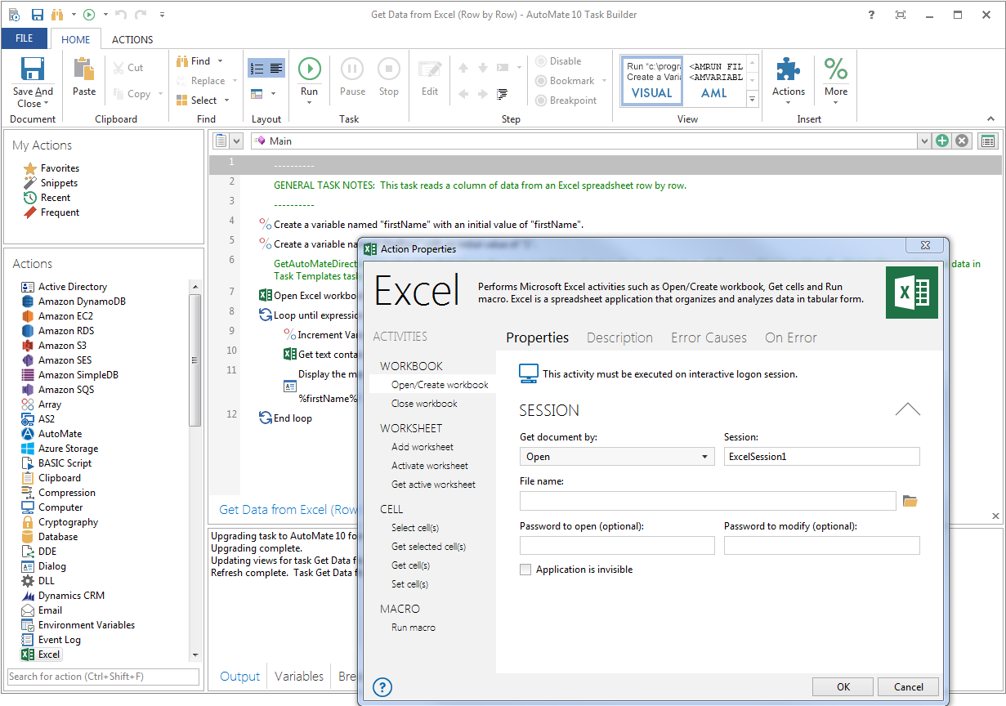Open the FILE menu

pyautogui.click(x=25, y=38)
